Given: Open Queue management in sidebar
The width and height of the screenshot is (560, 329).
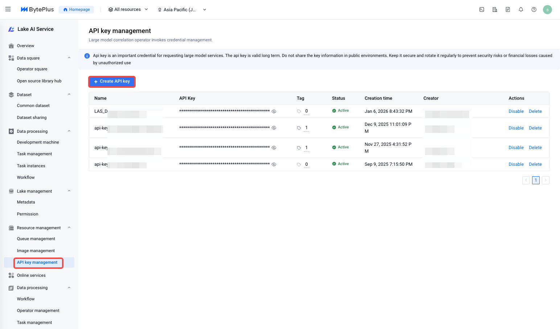Looking at the screenshot, I should pyautogui.click(x=36, y=239).
